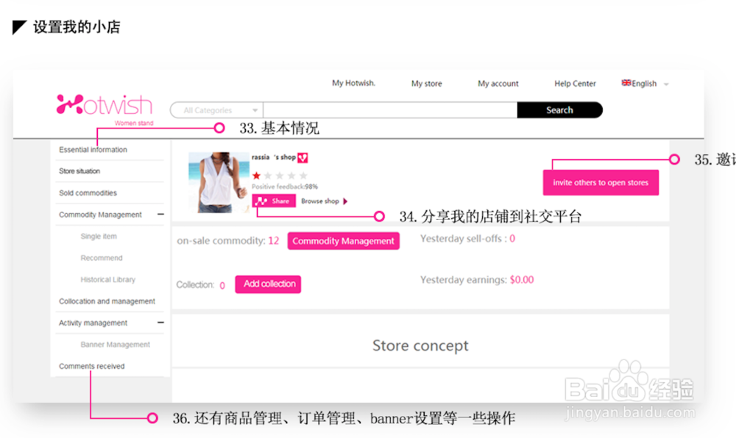The image size is (736, 438).
Task: Expand the English language dropdown
Action: pyautogui.click(x=666, y=84)
